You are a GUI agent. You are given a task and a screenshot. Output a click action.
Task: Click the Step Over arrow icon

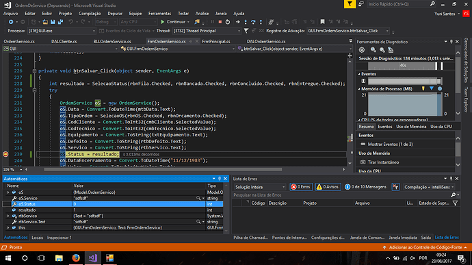253,22
